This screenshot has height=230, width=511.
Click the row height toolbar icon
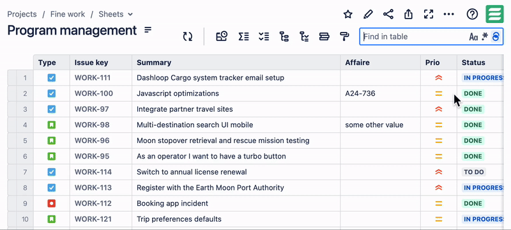[324, 36]
